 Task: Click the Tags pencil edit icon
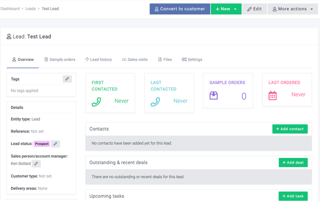tap(67, 79)
